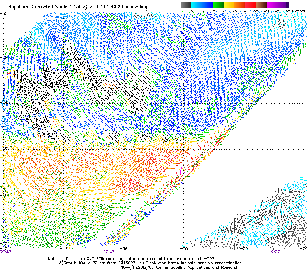Screen dimensions: 307x270
Task: Click the purple "19:07" swath time label
Action: point(274,252)
